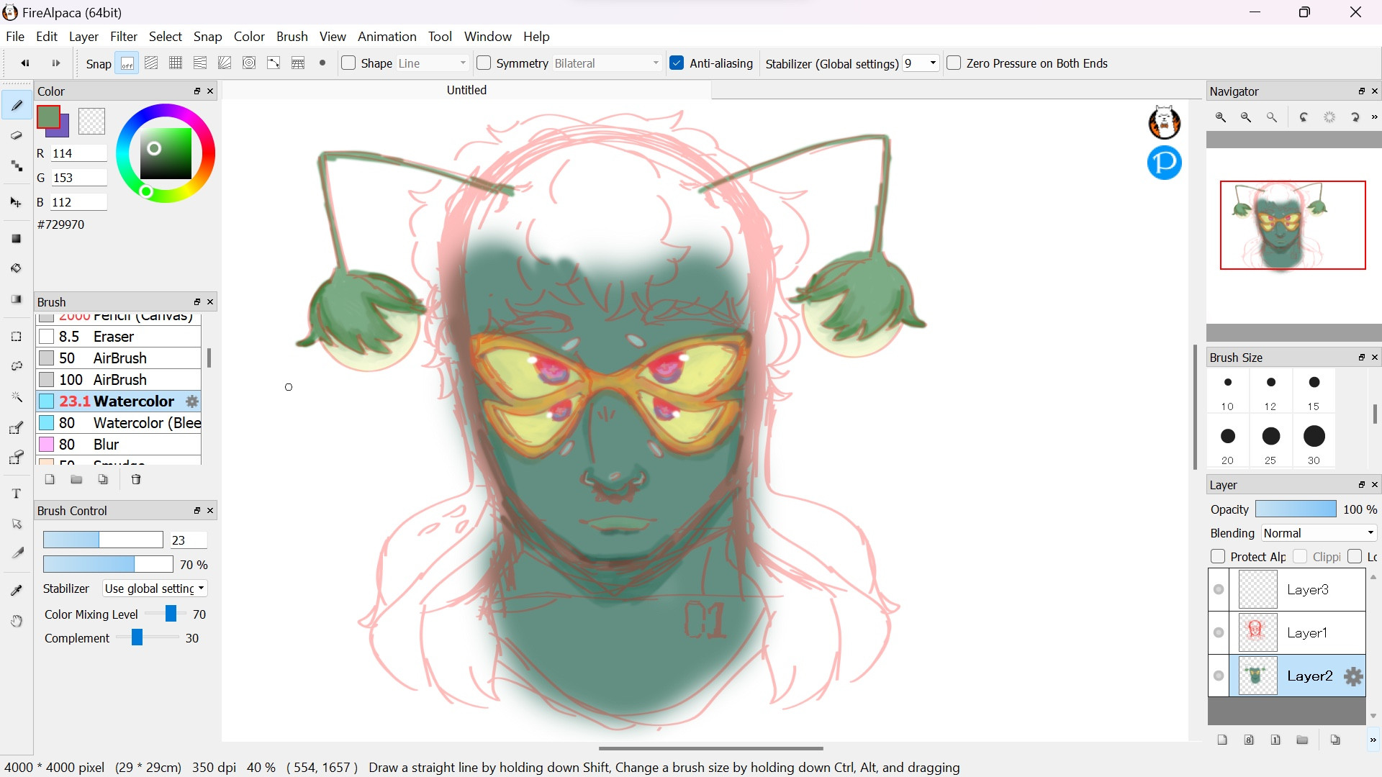The image size is (1382, 777).
Task: Toggle the Clipping checkbox
Action: [x=1300, y=557]
